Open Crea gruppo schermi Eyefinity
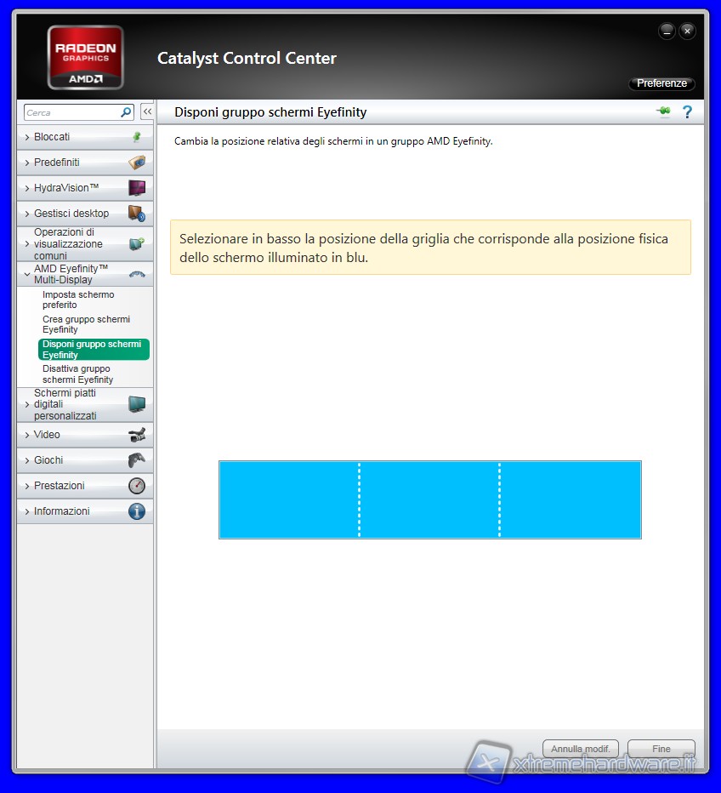Screen dimensions: 721x793 [86, 324]
